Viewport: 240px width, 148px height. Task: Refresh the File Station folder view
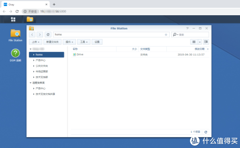pos(48,34)
